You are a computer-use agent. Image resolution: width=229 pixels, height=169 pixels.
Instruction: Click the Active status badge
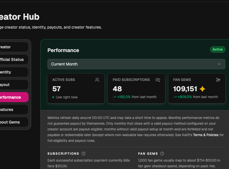point(218,49)
